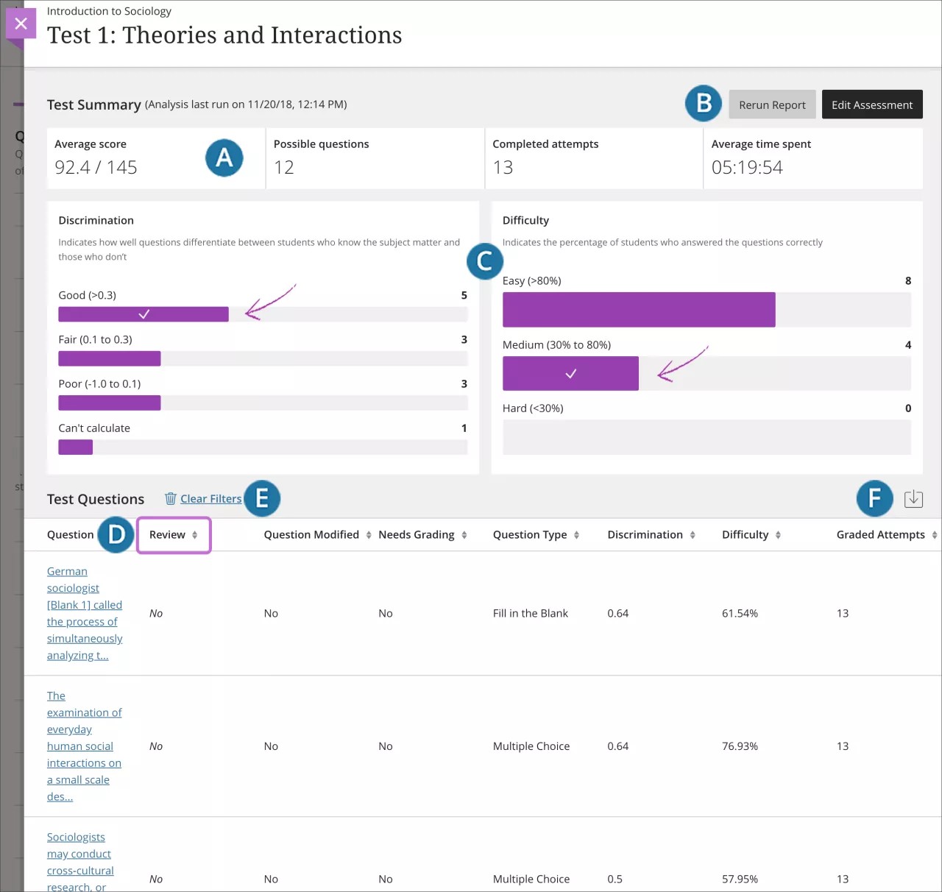Open the everyday human social interactions question
The height and width of the screenshot is (892, 942).
pos(83,746)
